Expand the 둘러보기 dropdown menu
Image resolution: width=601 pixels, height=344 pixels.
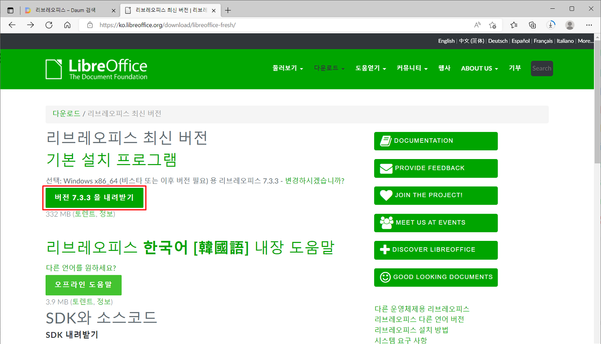coord(288,68)
